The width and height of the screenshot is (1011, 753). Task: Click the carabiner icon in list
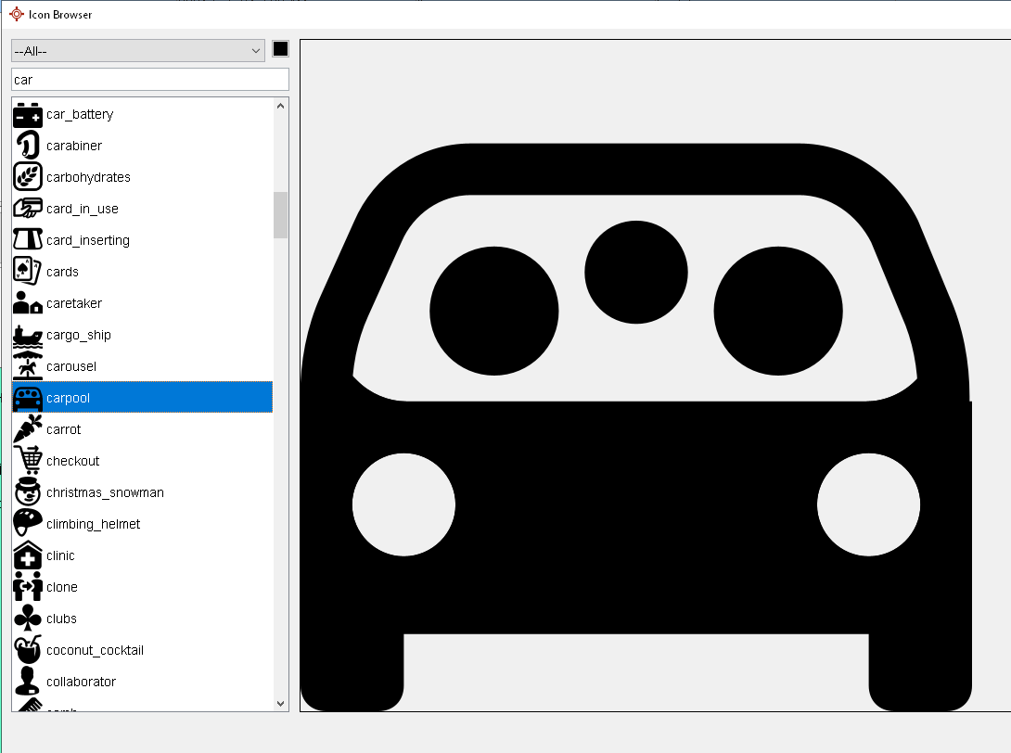pyautogui.click(x=28, y=147)
